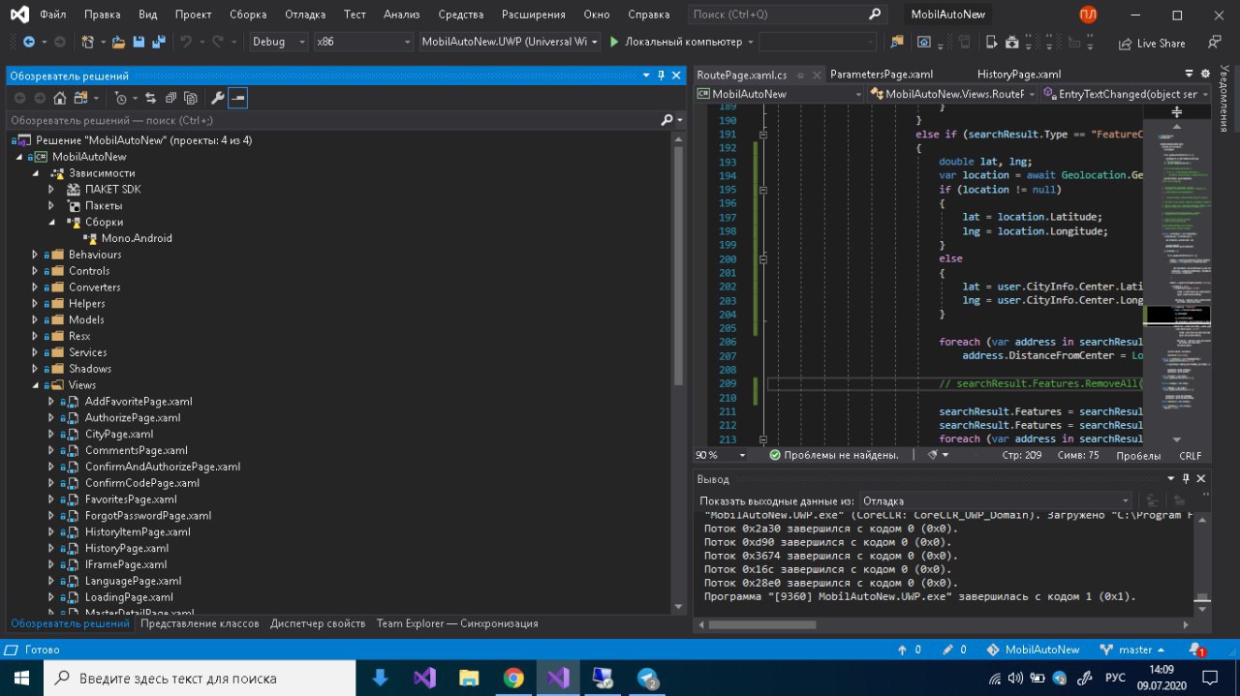1240x696 pixels.
Task: Click the Show All Files icon
Action: click(191, 98)
